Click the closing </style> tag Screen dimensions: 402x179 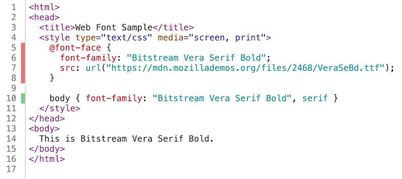60,108
